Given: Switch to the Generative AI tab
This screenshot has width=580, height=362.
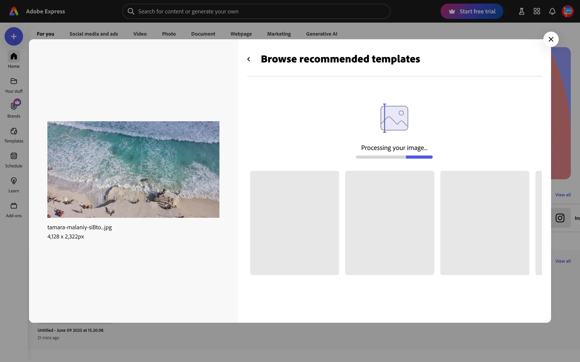Looking at the screenshot, I should tap(321, 34).
